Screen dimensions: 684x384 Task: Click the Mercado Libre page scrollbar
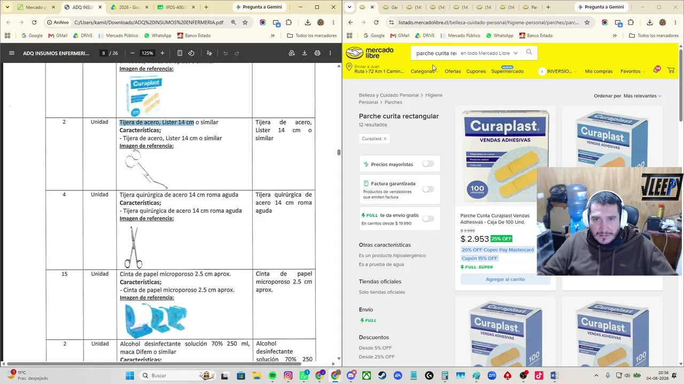(x=681, y=85)
